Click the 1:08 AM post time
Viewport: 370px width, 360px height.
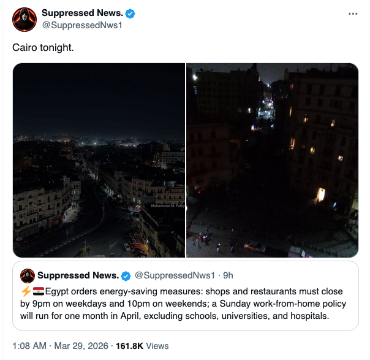[29, 346]
